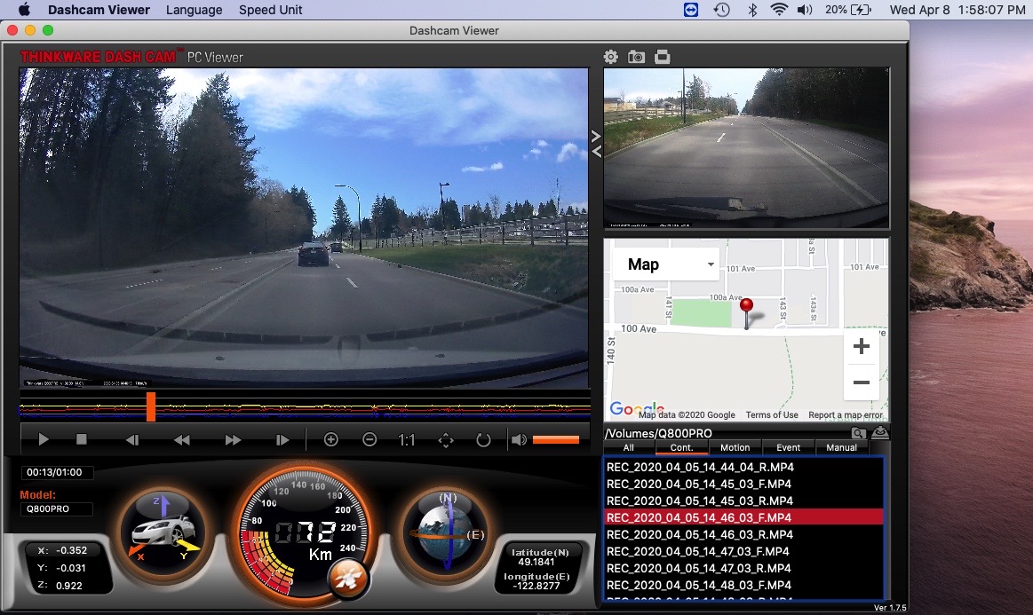Screen dimensions: 1033x615
Task: Open the Terms of Use link
Action: pos(772,414)
